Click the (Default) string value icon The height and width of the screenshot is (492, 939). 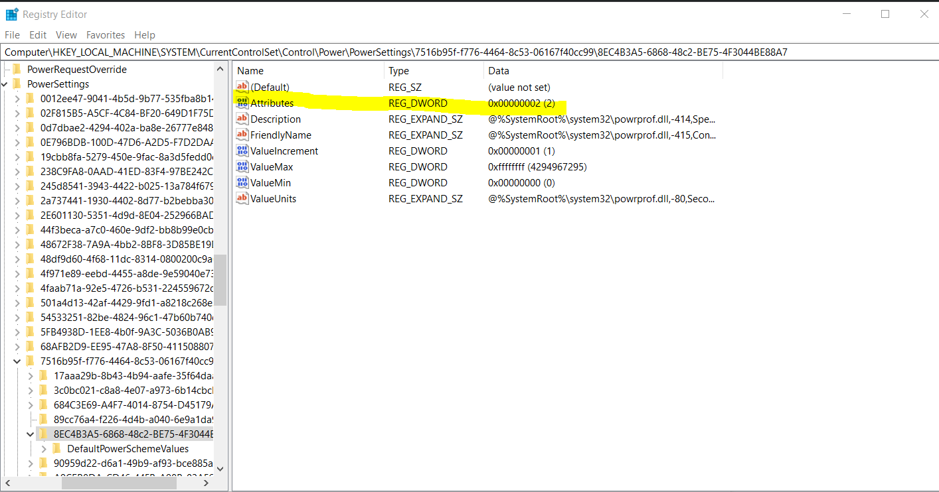pyautogui.click(x=242, y=88)
